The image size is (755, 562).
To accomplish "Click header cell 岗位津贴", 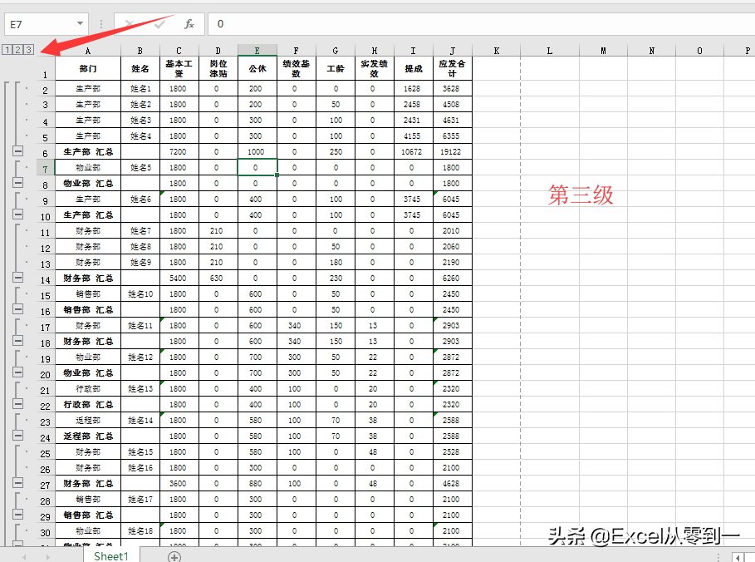I will pos(218,68).
